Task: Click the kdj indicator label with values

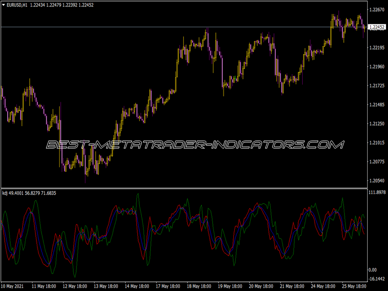Action: click(29, 193)
